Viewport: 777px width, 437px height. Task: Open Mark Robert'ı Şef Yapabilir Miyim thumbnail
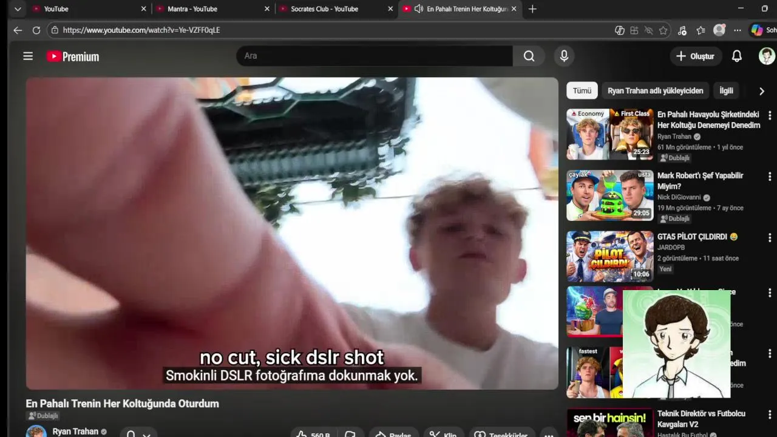[x=610, y=195]
